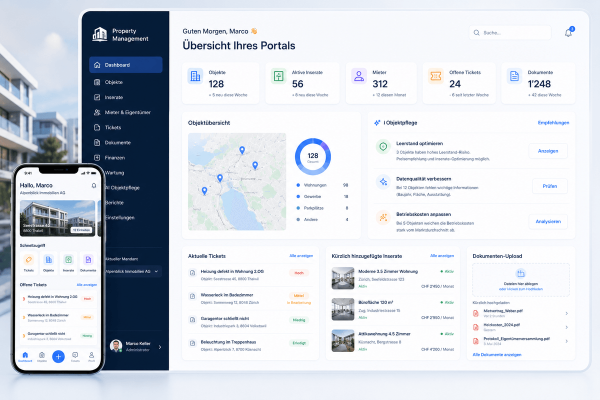Click the upload icon in Dokumenten-Upload dropzone
Image resolution: width=600 pixels, height=400 pixels.
click(520, 273)
